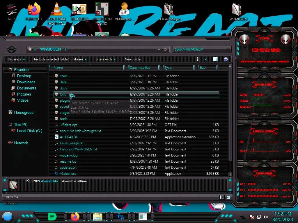
Task: Select the mugenw.log file
Action: [136, 155]
